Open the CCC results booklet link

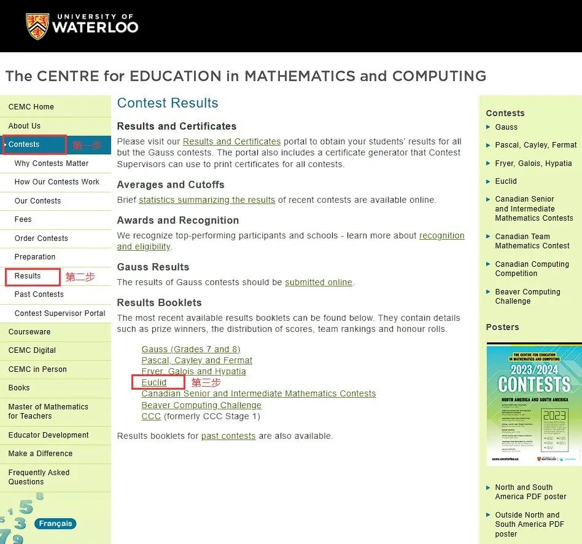point(150,416)
